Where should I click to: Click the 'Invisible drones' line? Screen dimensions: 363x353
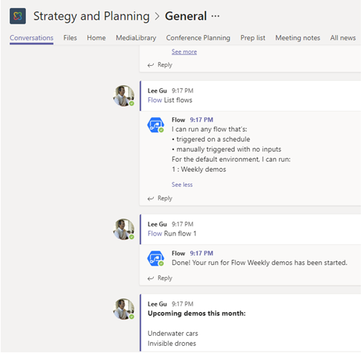[172, 344]
